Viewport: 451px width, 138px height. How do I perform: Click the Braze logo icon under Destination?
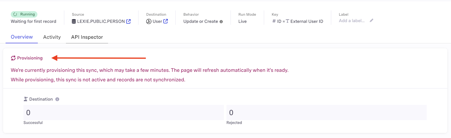[x=149, y=22]
